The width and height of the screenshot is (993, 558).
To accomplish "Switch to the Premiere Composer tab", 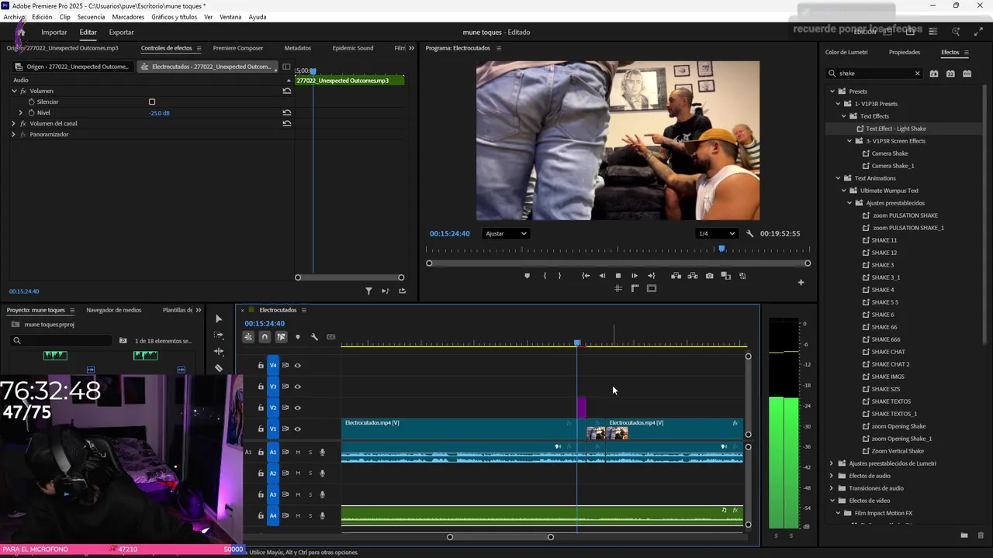I will (x=238, y=48).
